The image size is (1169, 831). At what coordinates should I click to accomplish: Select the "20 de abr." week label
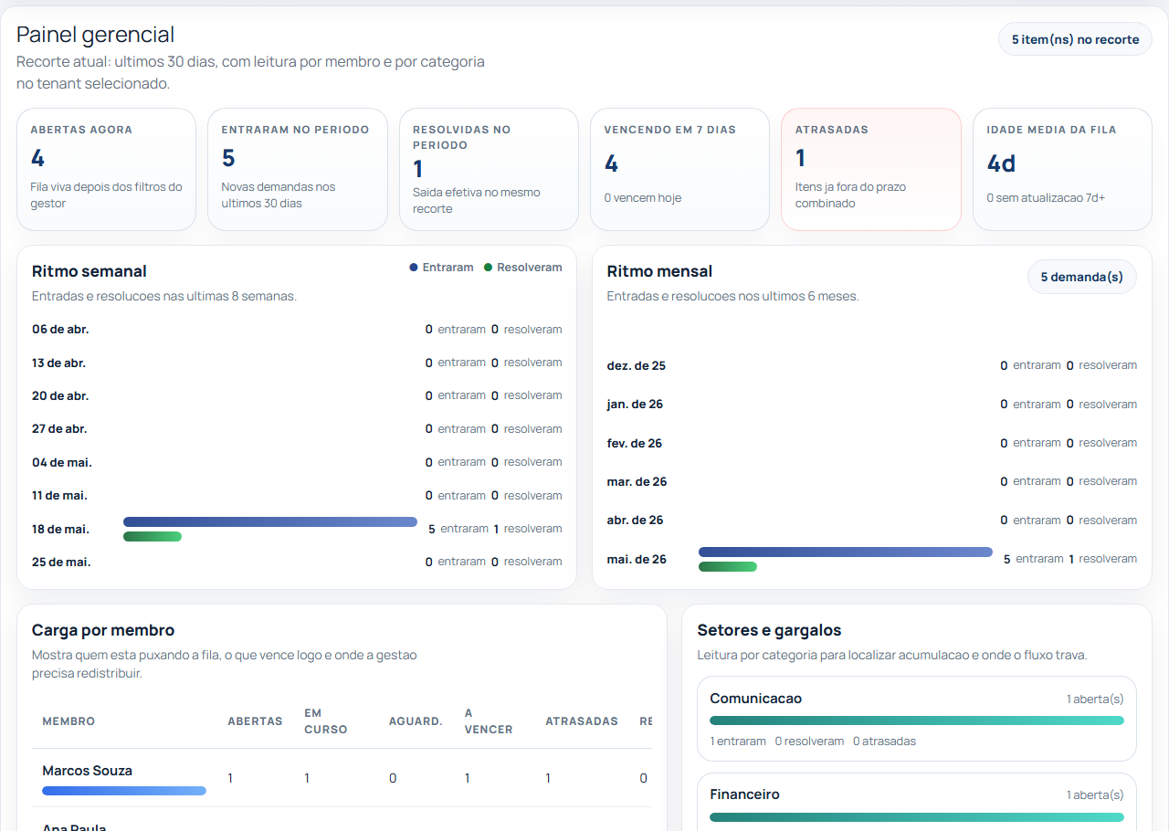click(x=60, y=395)
